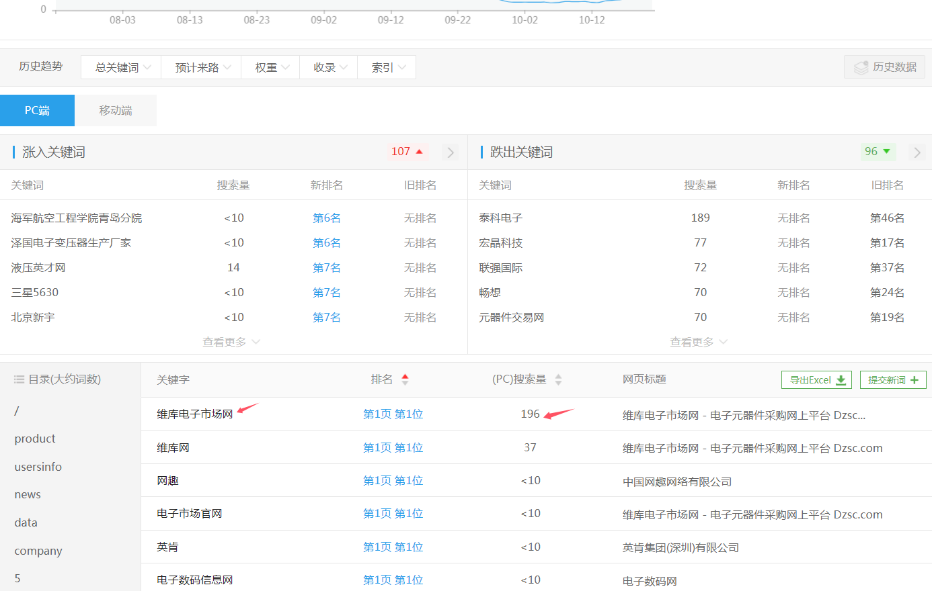Open the 权重 dropdown
Screen dimensions: 932x591
pyautogui.click(x=270, y=67)
